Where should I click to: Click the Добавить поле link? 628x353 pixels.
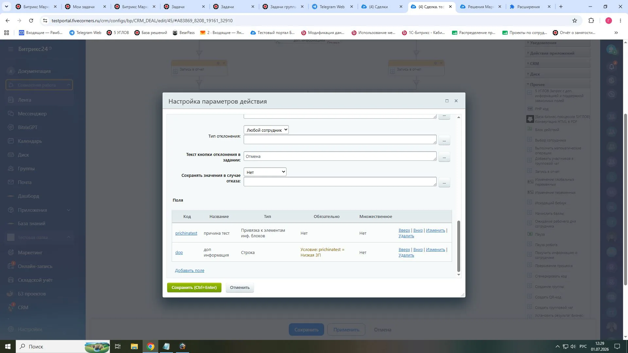coord(190,271)
